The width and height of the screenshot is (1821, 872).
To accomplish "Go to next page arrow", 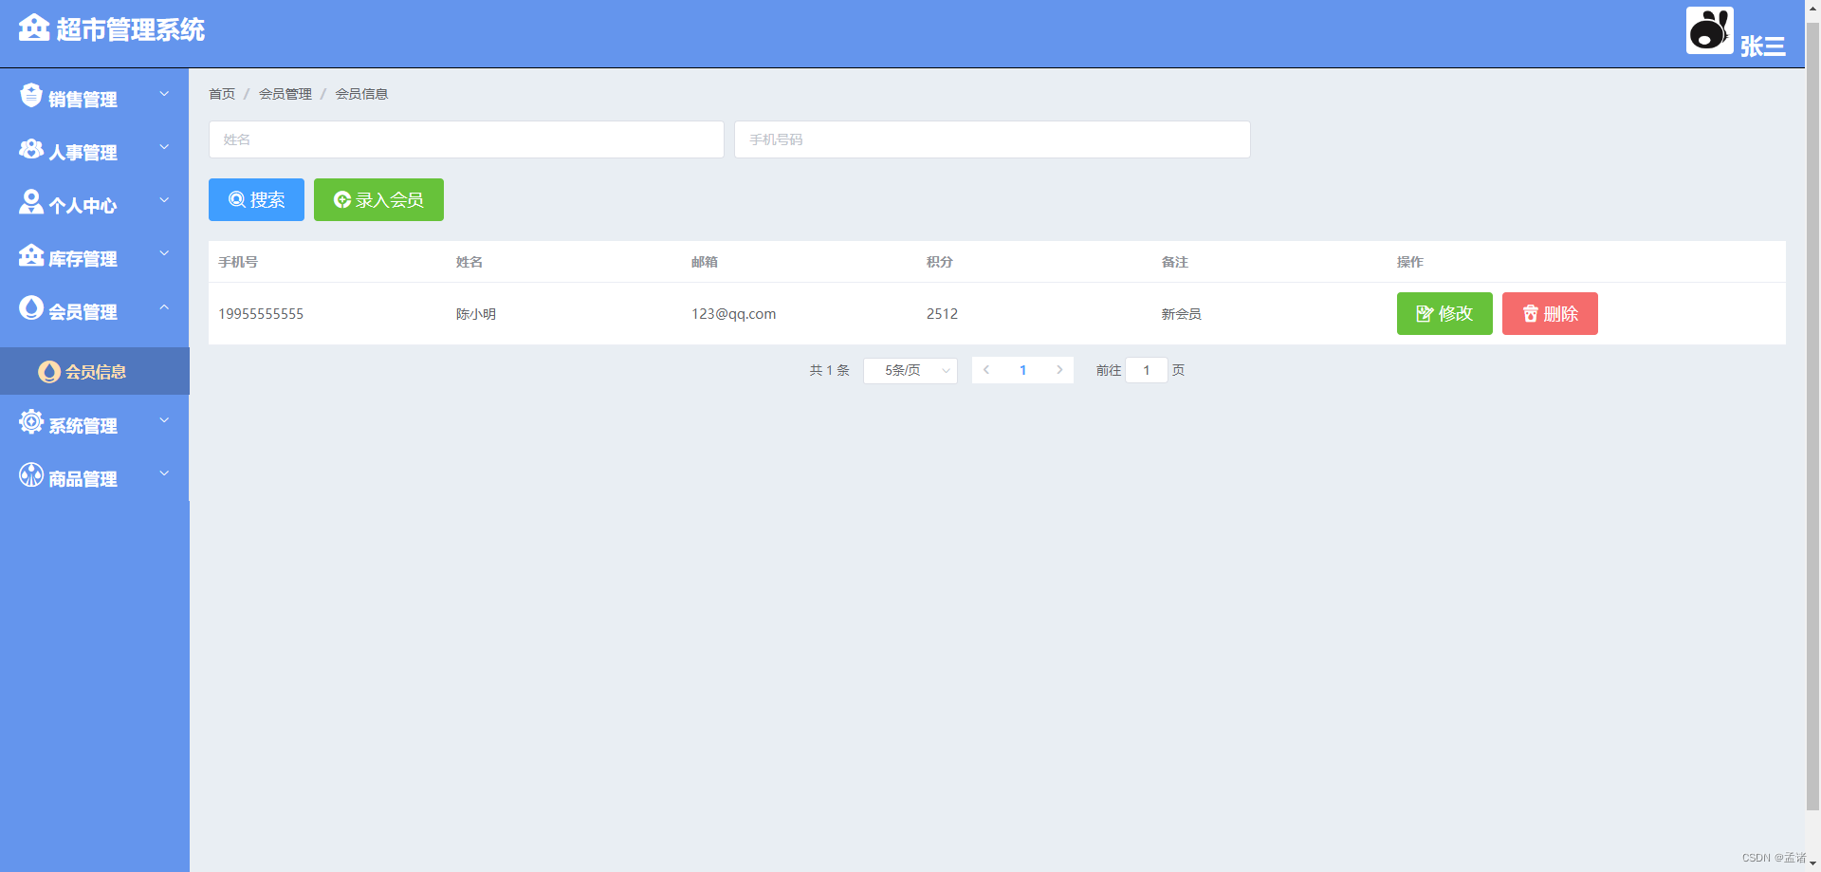I will (x=1059, y=370).
